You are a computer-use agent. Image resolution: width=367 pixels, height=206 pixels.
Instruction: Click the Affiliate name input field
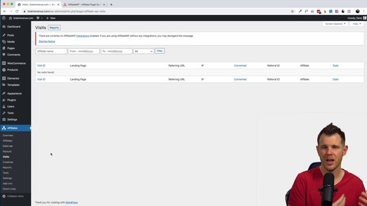(51, 51)
